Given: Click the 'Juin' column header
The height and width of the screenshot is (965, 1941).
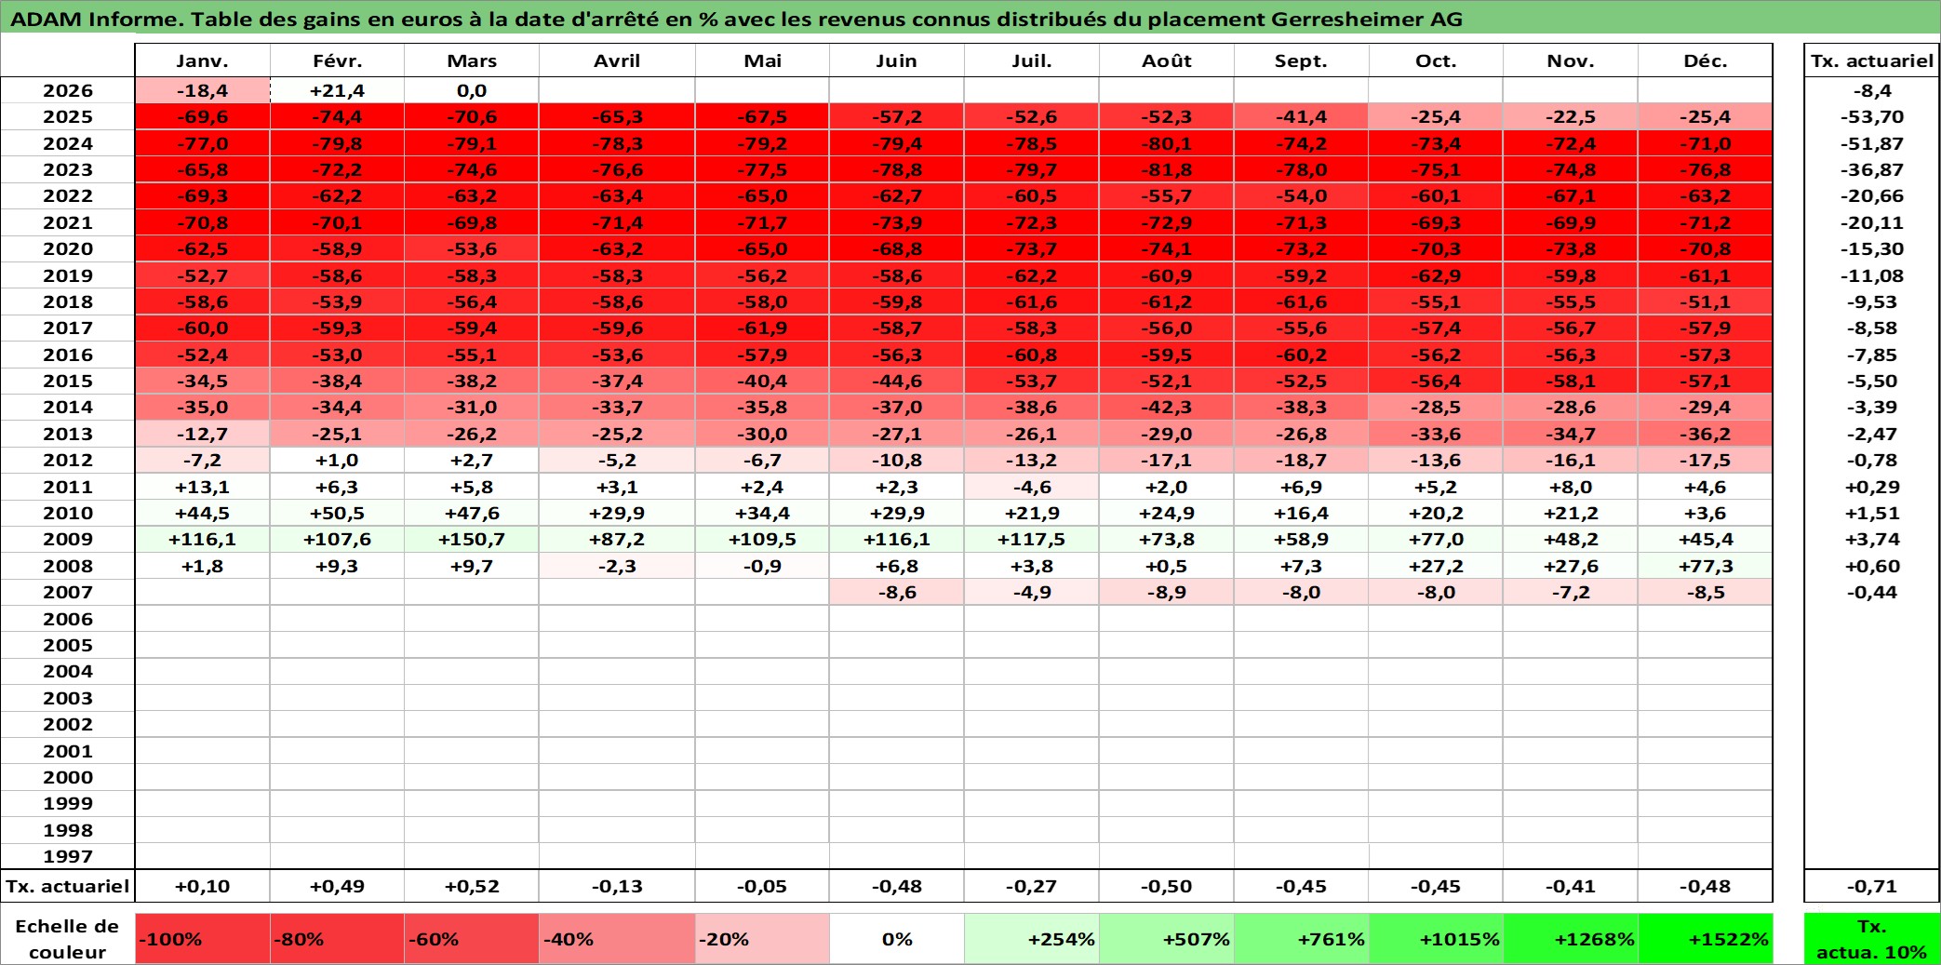Looking at the screenshot, I should [x=897, y=60].
